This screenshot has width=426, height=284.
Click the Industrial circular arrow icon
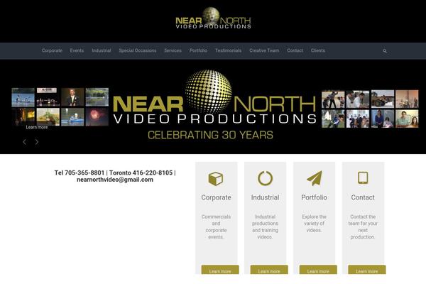click(x=265, y=178)
